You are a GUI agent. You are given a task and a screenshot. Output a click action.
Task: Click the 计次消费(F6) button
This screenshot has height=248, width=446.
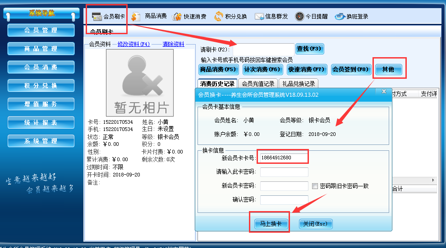262,69
